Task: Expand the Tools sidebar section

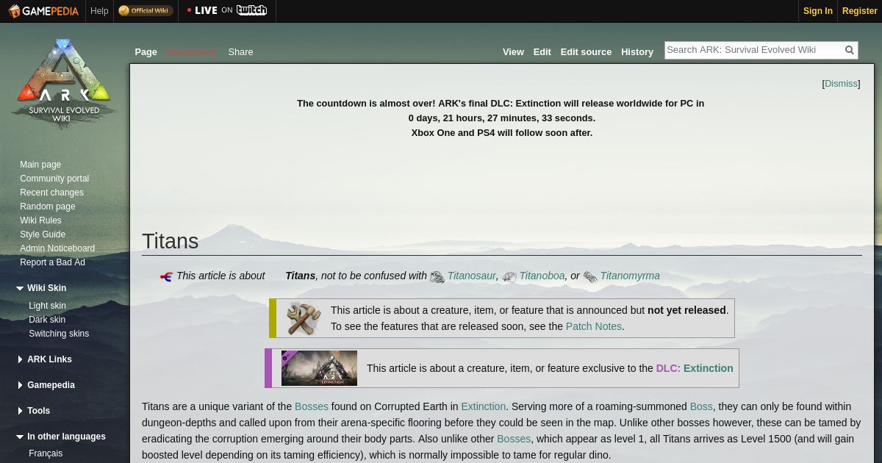Action: pyautogui.click(x=34, y=411)
